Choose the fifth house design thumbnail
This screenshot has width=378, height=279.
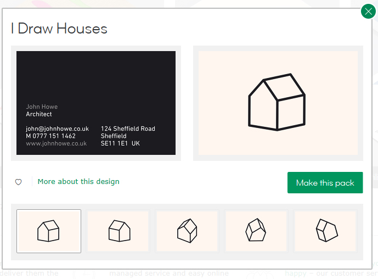click(x=325, y=231)
